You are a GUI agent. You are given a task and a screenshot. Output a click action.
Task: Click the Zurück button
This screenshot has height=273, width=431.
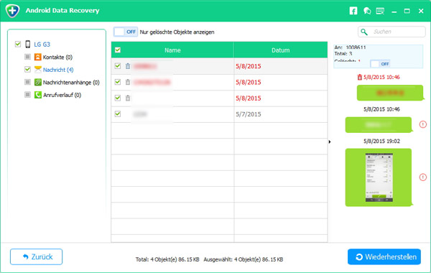point(37,256)
